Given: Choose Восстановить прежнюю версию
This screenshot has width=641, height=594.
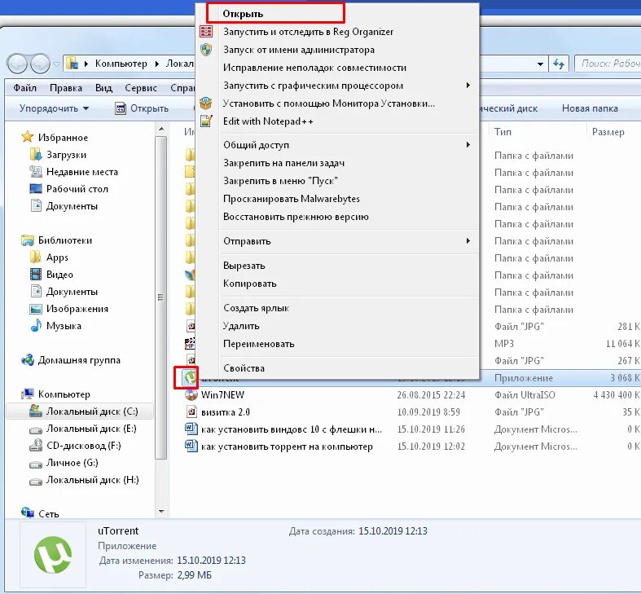Looking at the screenshot, I should coord(296,217).
